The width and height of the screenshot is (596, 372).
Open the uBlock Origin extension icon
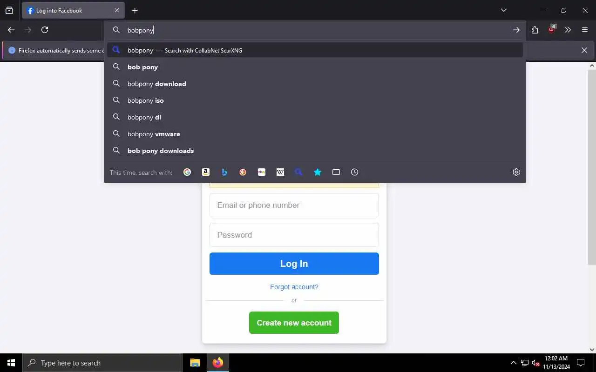[x=552, y=29]
